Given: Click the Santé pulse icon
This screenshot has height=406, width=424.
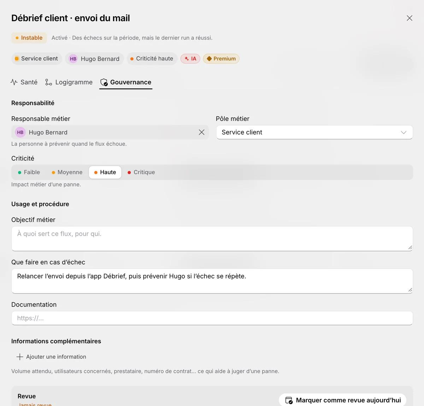Looking at the screenshot, I should (x=14, y=82).
